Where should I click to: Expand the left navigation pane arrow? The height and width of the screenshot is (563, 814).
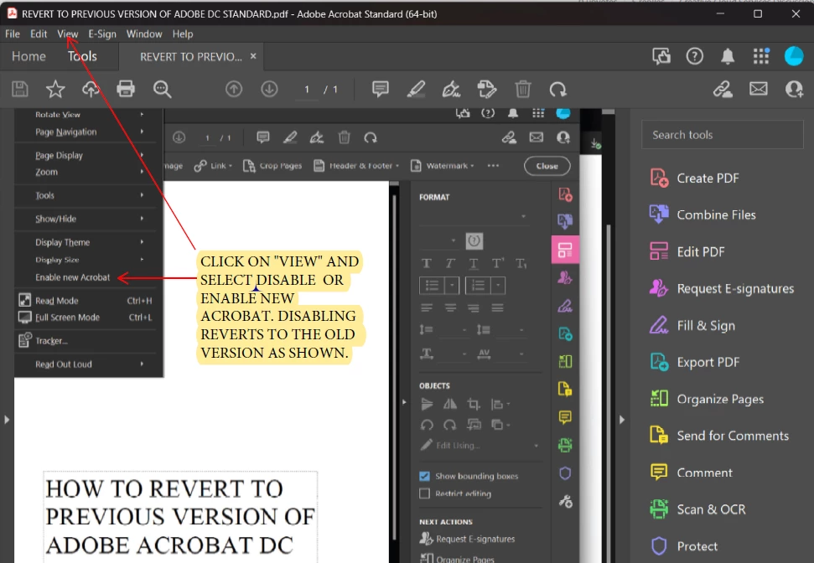coord(7,419)
